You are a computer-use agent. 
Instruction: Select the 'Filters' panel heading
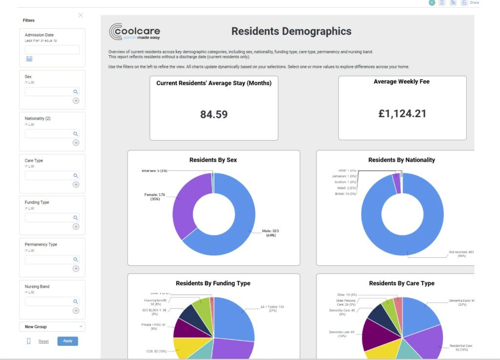(28, 21)
